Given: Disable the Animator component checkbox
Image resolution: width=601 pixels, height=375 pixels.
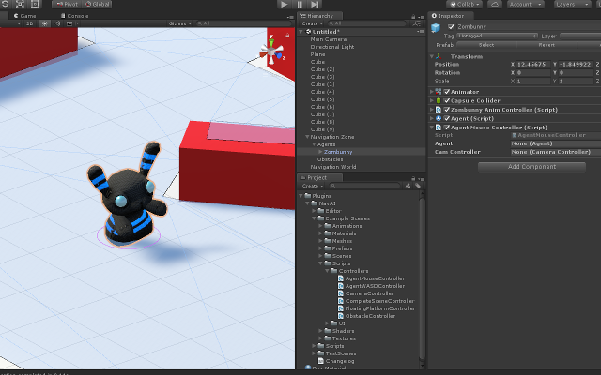Looking at the screenshot, I should click(x=447, y=92).
